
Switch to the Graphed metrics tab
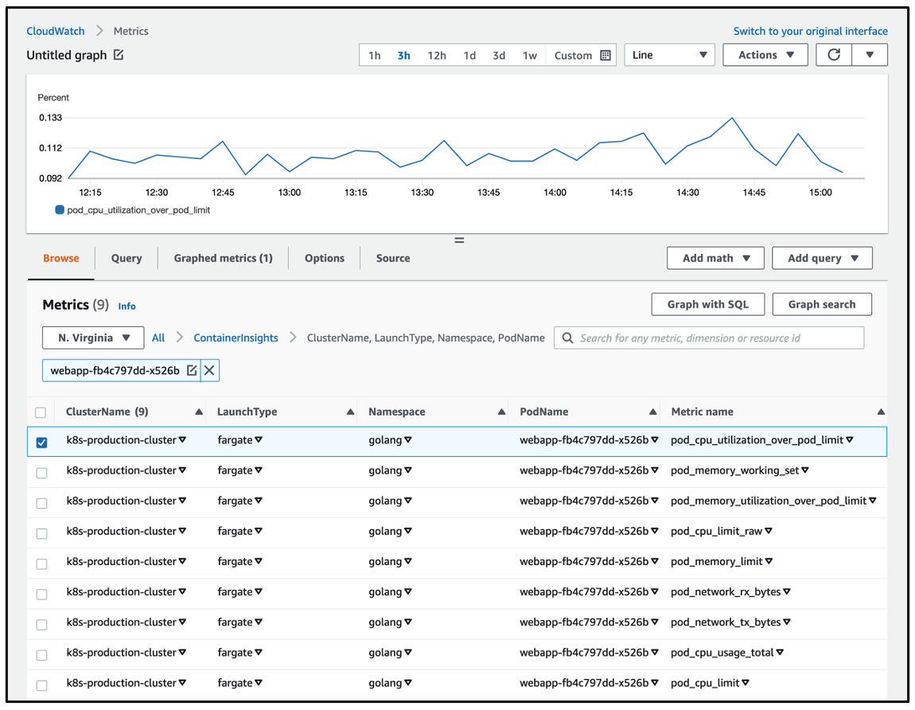(223, 258)
